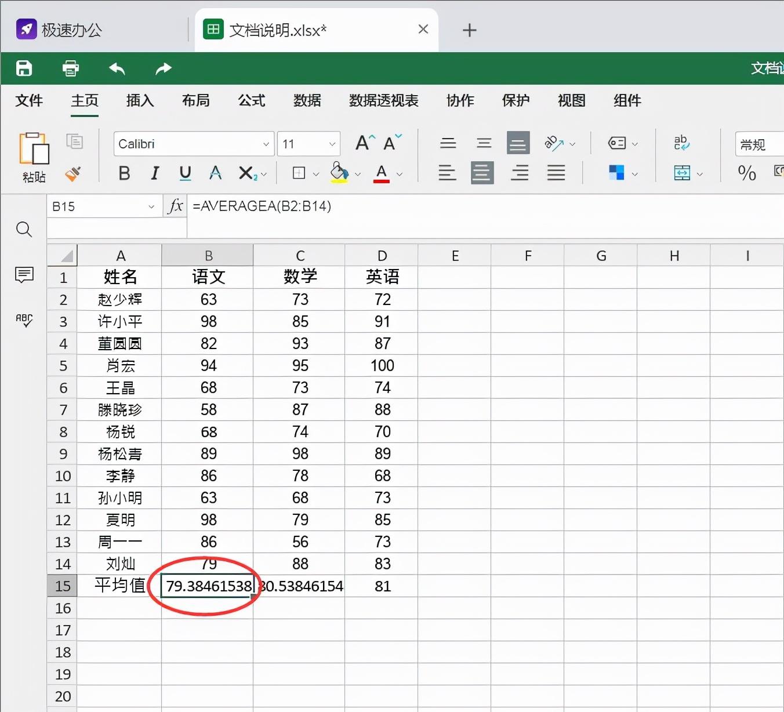
Task: Apply percent number format
Action: 747,173
